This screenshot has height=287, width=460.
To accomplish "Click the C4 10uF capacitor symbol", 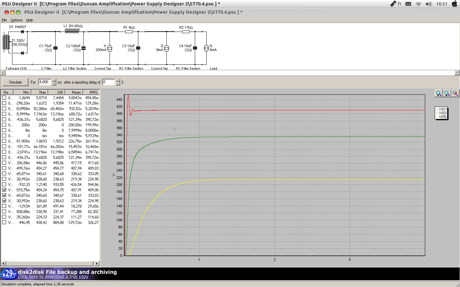I will pos(195,48).
